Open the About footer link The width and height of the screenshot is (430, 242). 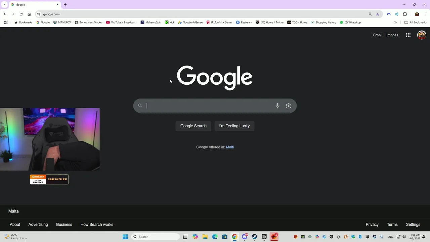pos(15,225)
